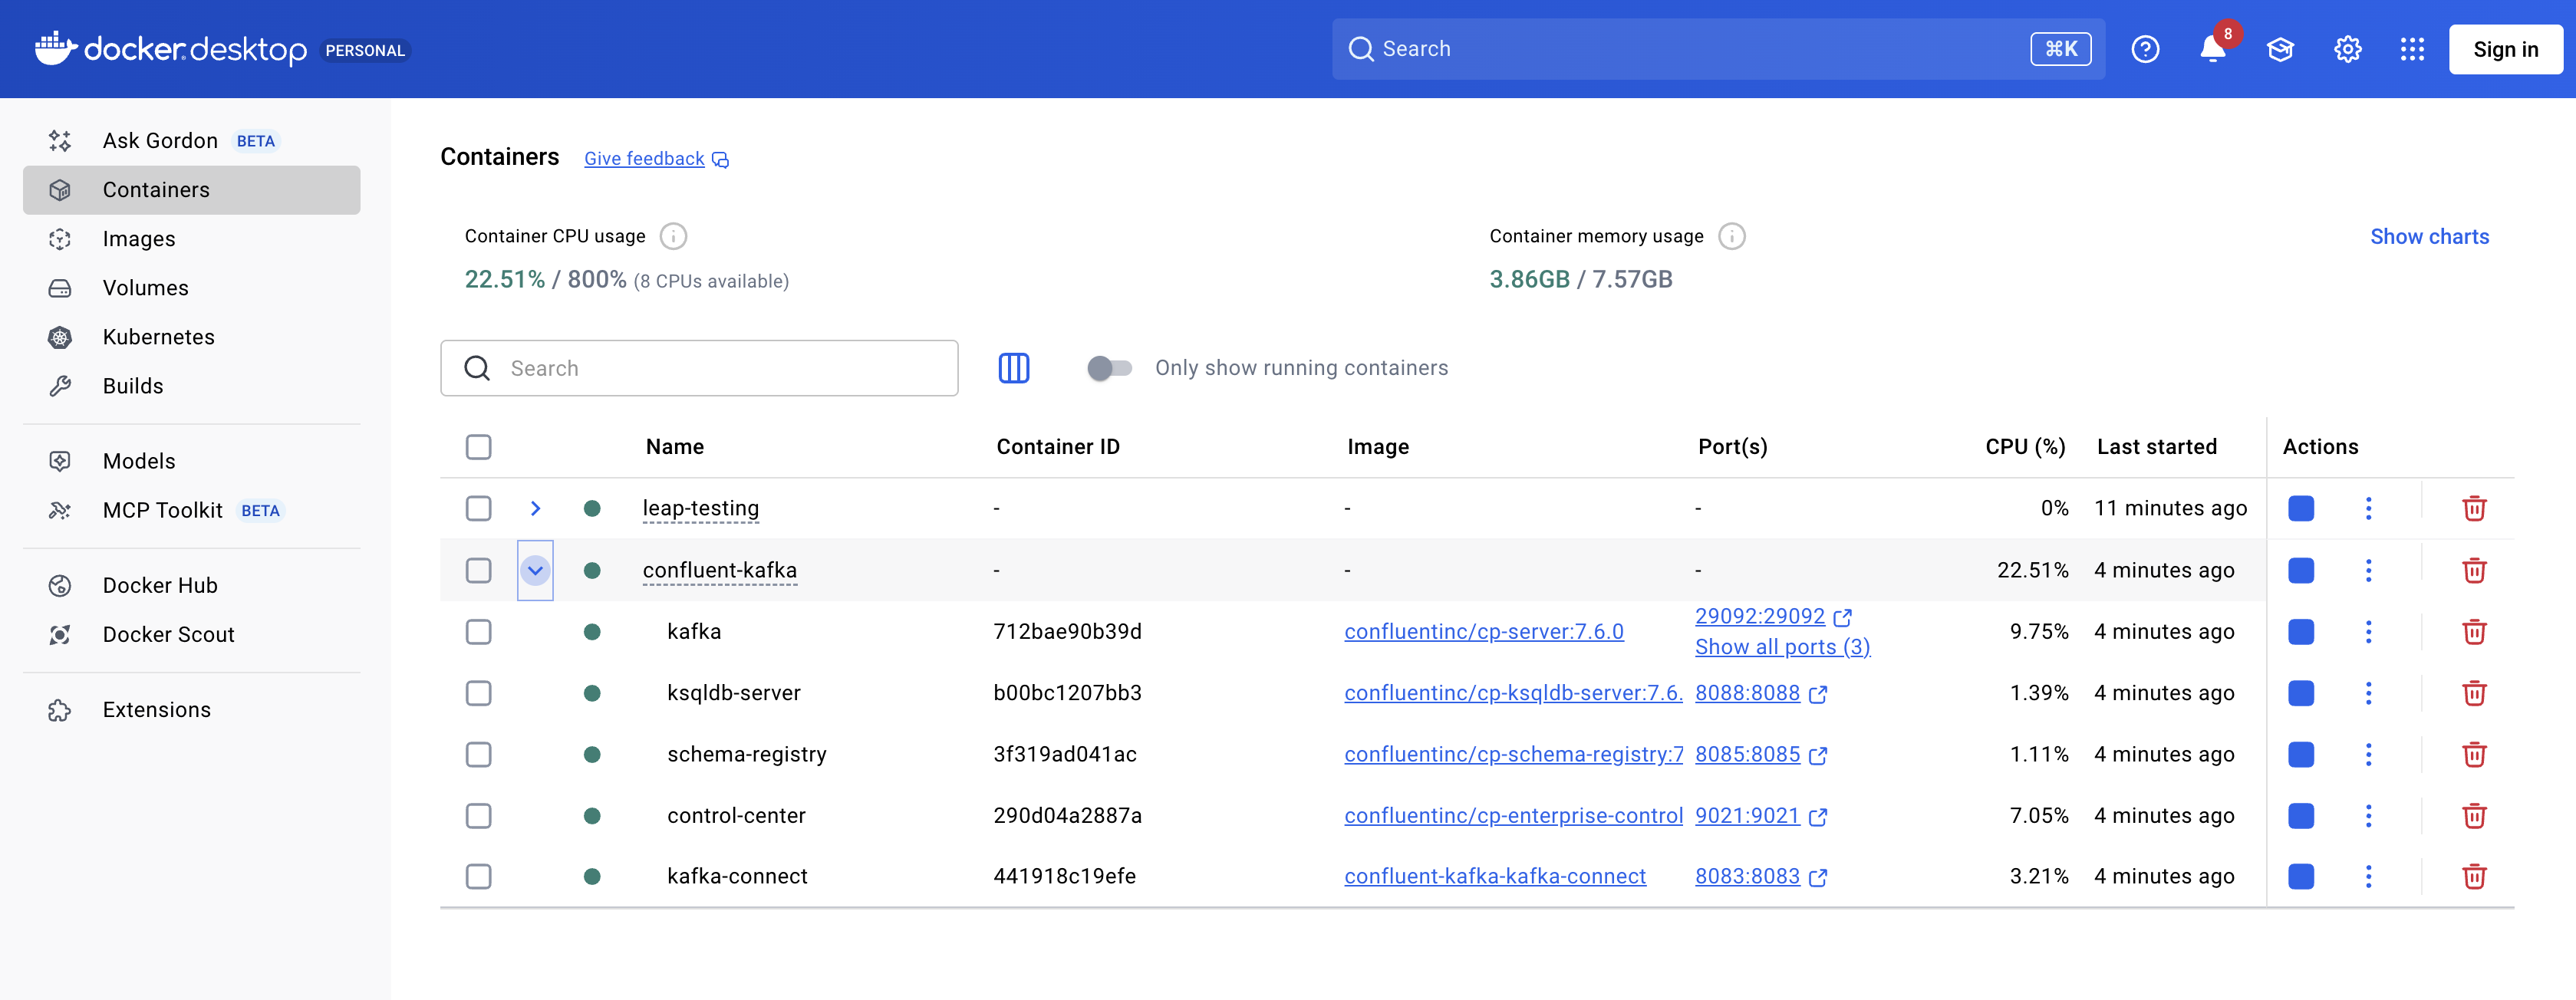This screenshot has height=1000, width=2576.
Task: Open Docker Desktop settings gear
Action: (x=2347, y=49)
